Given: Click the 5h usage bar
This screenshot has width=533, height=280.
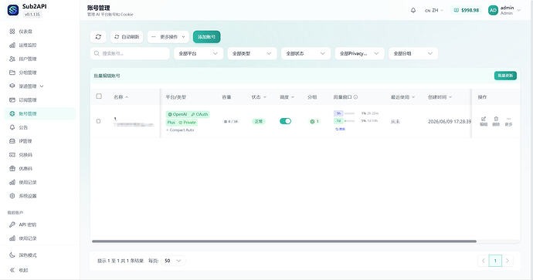Looking at the screenshot, I should point(349,113).
